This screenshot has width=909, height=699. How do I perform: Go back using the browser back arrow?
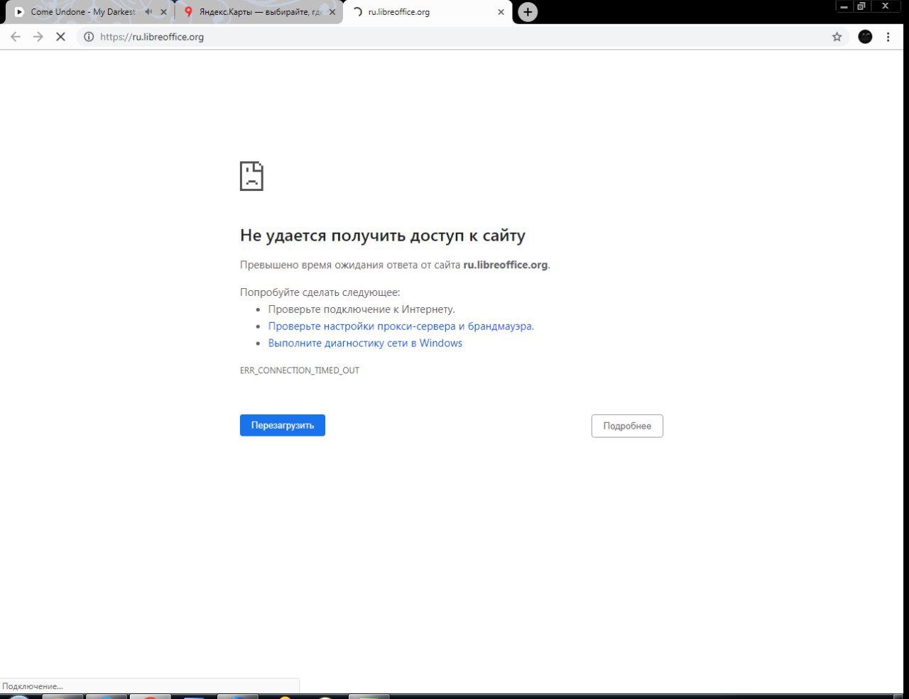(16, 37)
